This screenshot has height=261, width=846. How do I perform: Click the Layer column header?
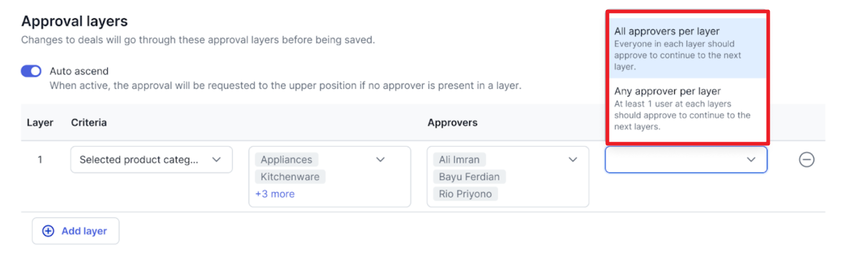pyautogui.click(x=40, y=122)
